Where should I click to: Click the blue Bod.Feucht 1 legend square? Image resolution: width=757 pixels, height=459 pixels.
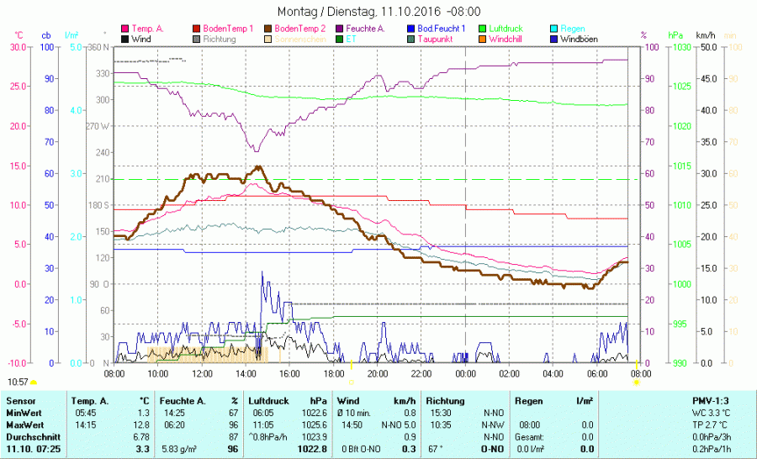click(410, 29)
